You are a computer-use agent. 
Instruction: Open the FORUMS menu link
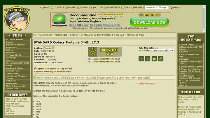pyautogui.click(x=138, y=8)
